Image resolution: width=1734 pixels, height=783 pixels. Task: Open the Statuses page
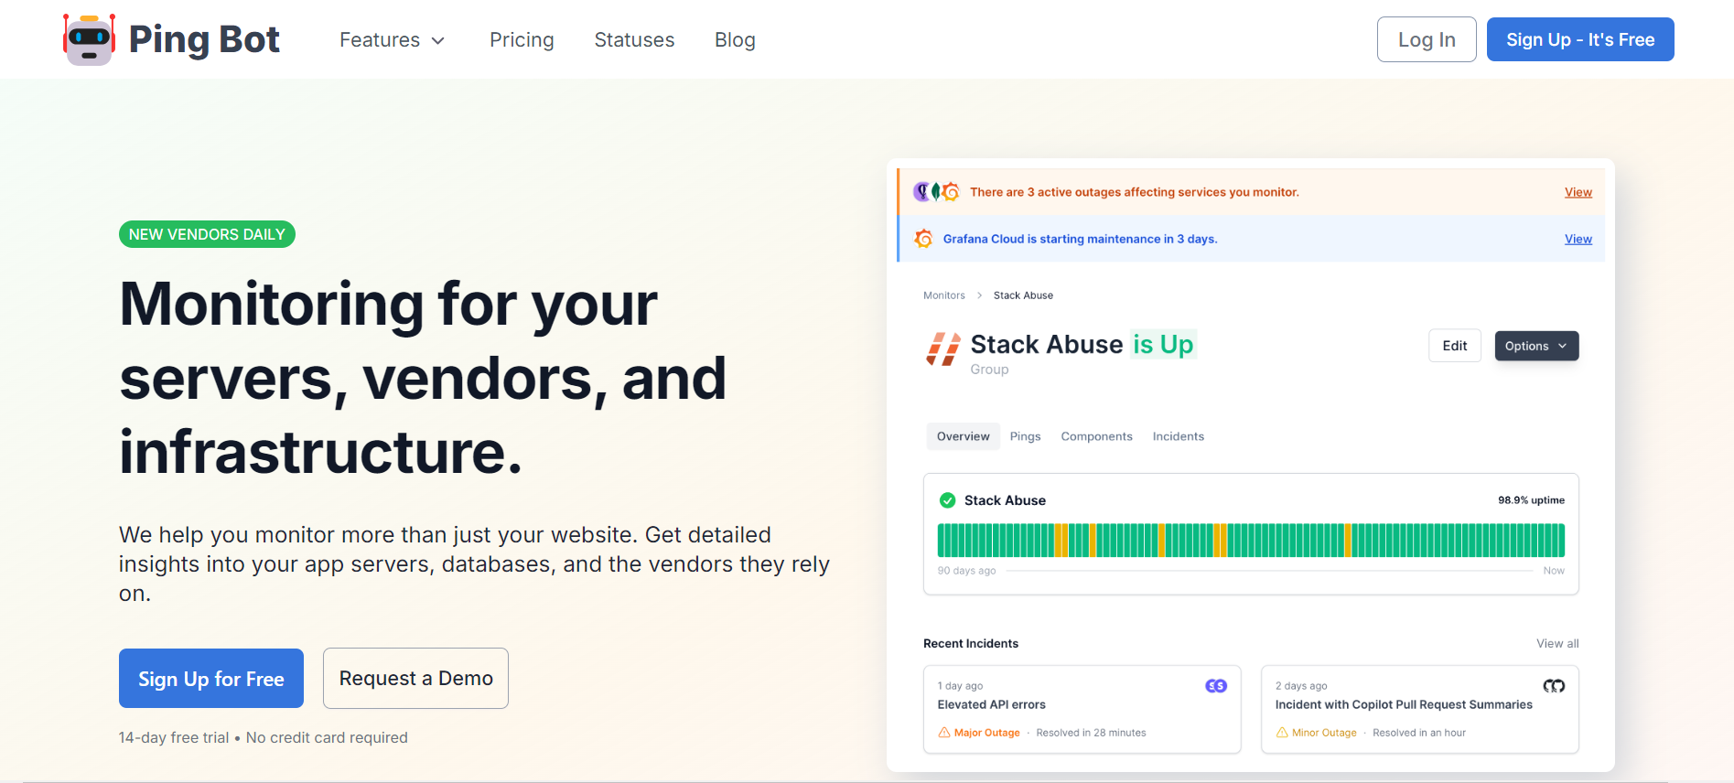click(634, 40)
